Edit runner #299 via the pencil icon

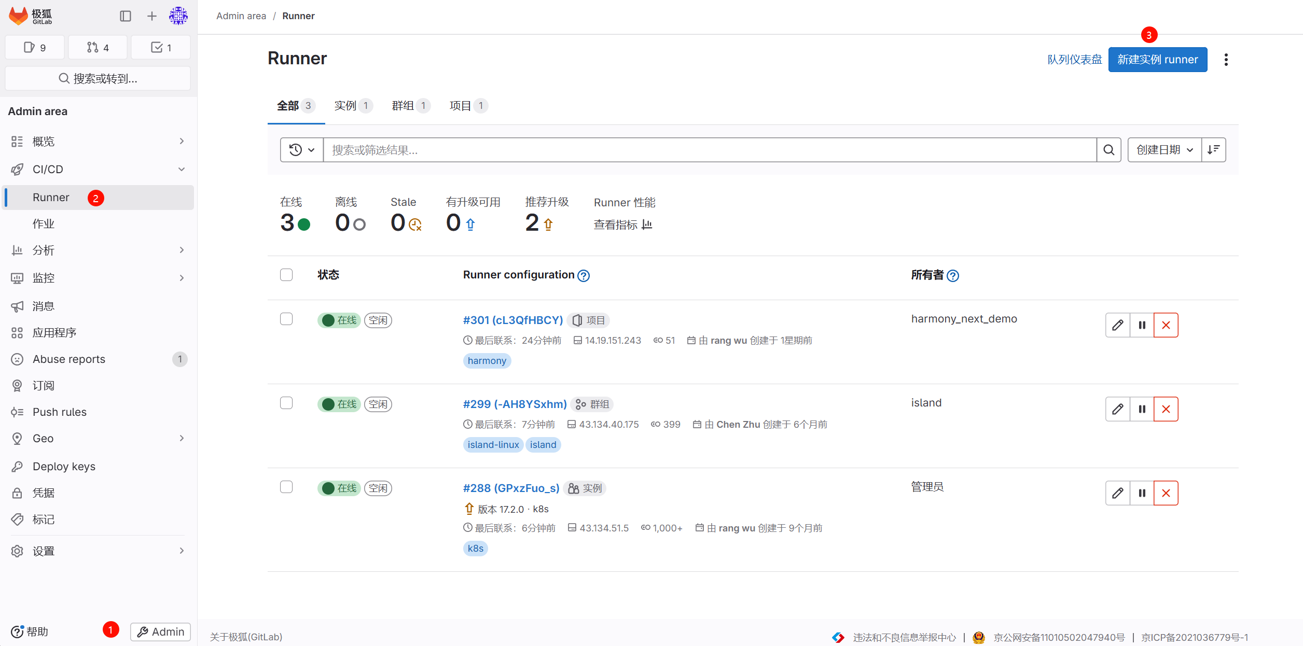point(1117,409)
